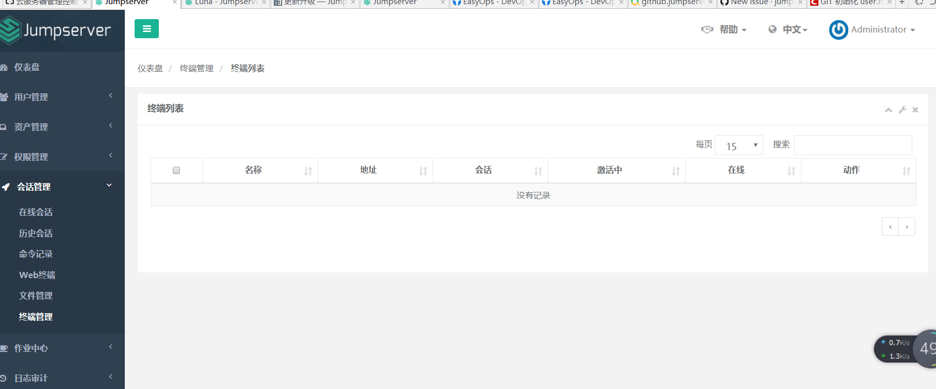Open the 每页 page-size dropdown showing 15
Screen dimensions: 936x389
click(x=739, y=145)
